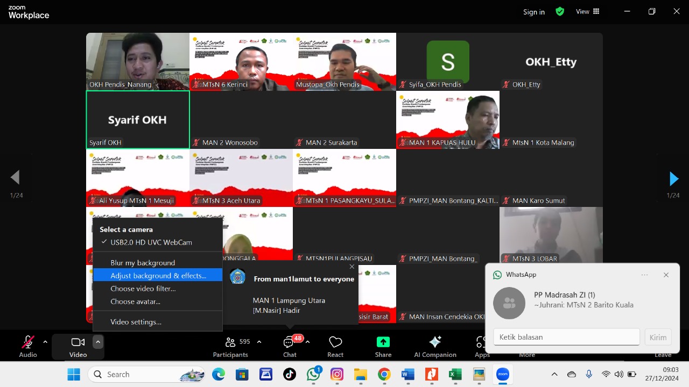Select Adjust background & effects

[158, 276]
